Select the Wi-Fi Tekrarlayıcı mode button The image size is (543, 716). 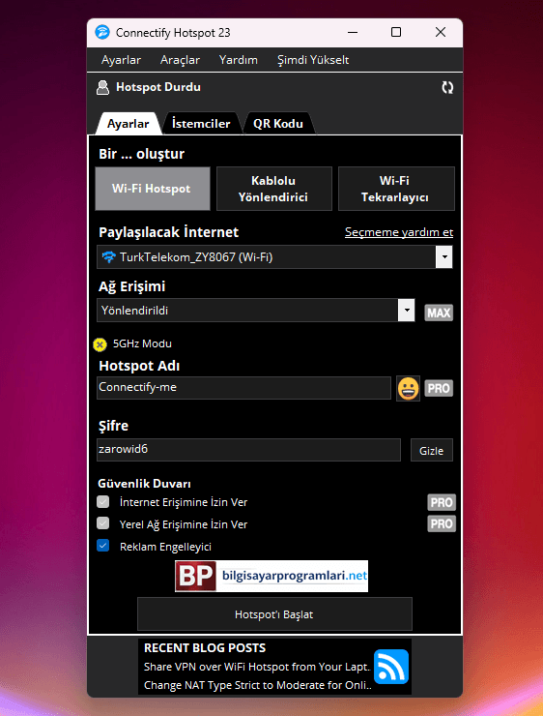point(396,189)
